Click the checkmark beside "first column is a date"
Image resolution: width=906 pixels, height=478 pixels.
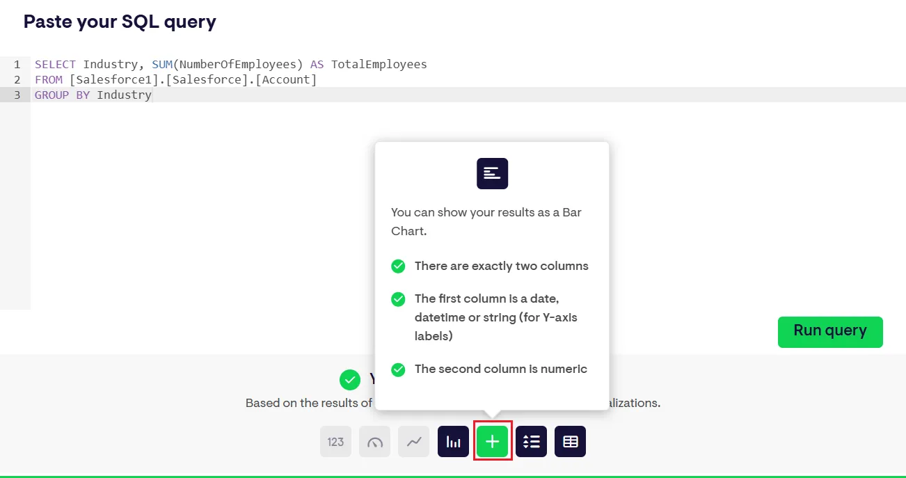[x=398, y=299]
